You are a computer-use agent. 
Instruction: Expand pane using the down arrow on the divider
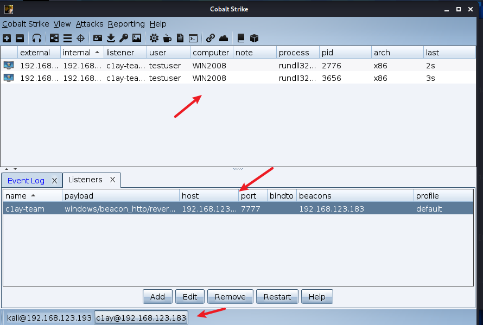(15, 169)
